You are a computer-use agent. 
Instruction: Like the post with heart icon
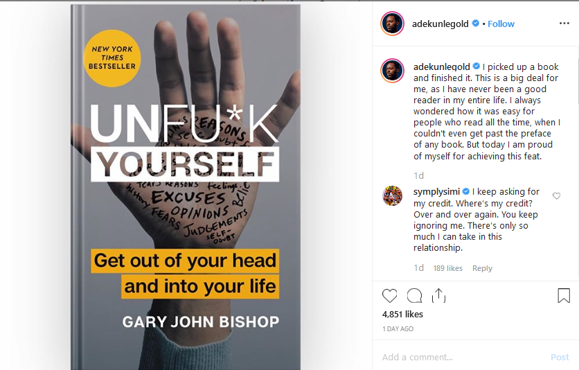[389, 296]
